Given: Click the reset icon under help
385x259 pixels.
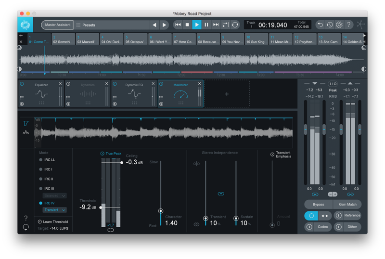Looking at the screenshot, I should coord(26,227).
